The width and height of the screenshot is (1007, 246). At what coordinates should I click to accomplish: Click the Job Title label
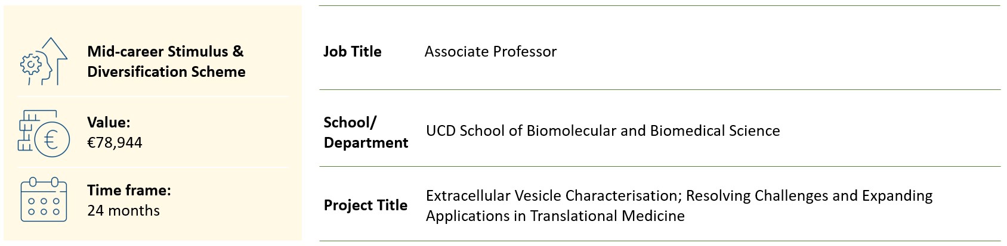(x=352, y=52)
